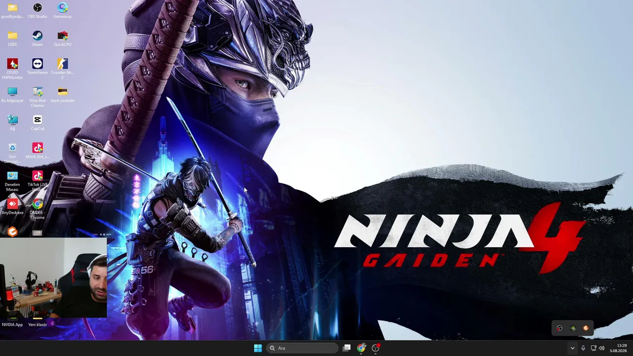
Task: Open the Windows Start menu
Action: (x=258, y=348)
